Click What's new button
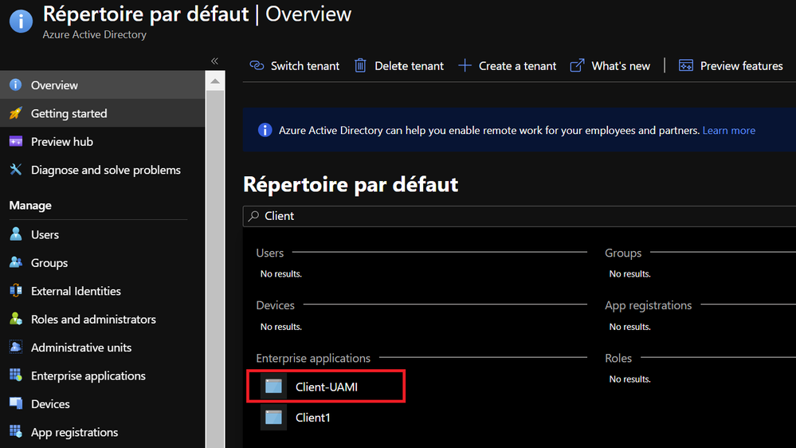Image resolution: width=796 pixels, height=448 pixels. pos(610,65)
